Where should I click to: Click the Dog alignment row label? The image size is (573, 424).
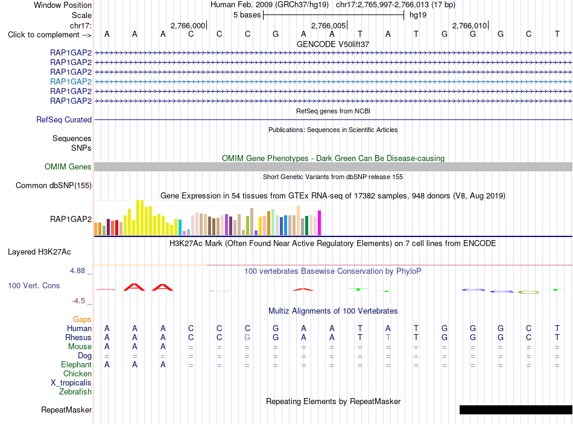(84, 356)
